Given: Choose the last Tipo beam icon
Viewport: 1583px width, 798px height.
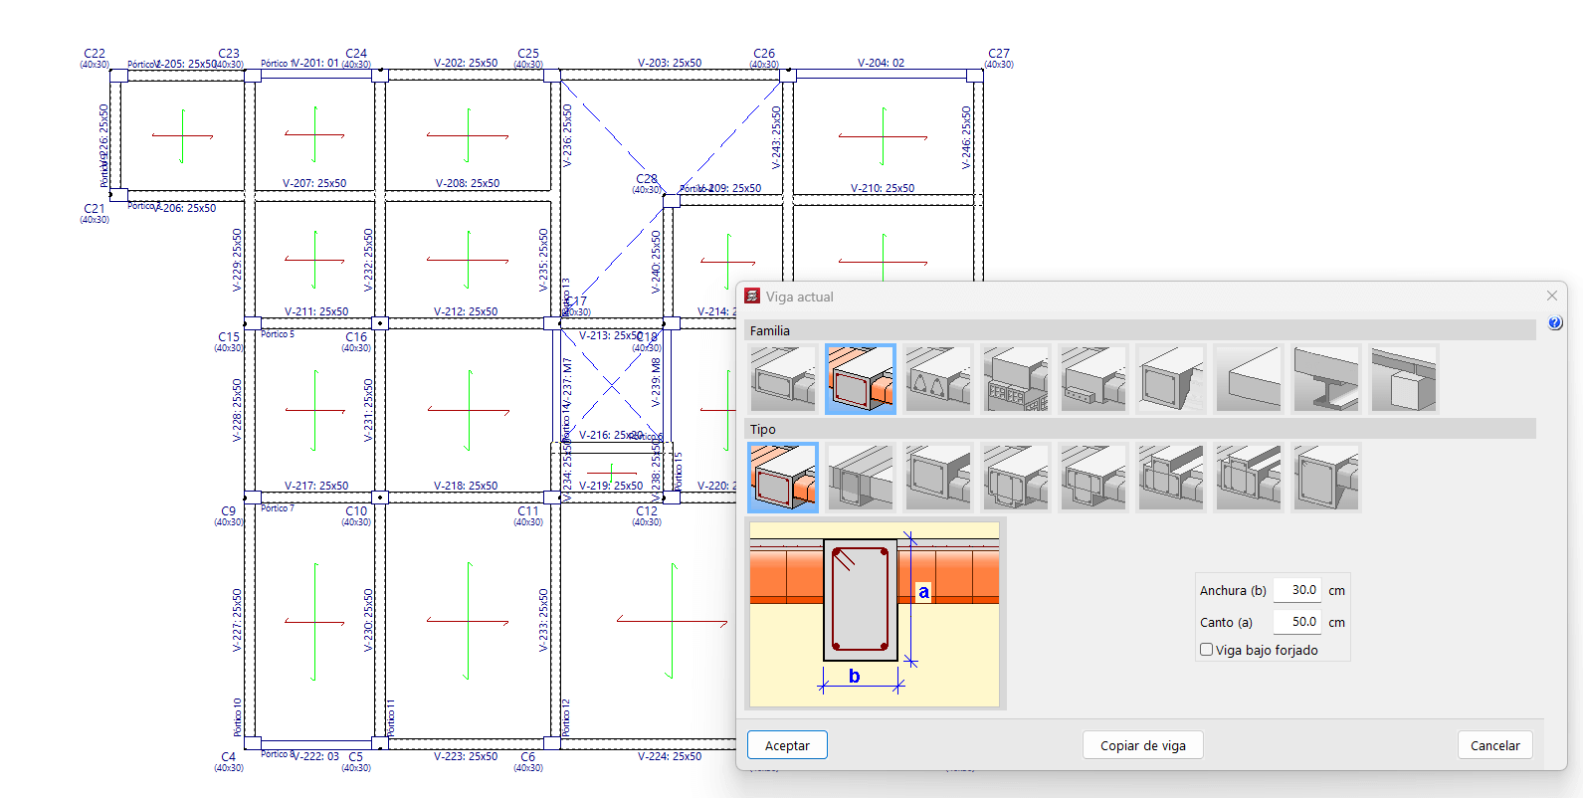Looking at the screenshot, I should click(x=1325, y=478).
